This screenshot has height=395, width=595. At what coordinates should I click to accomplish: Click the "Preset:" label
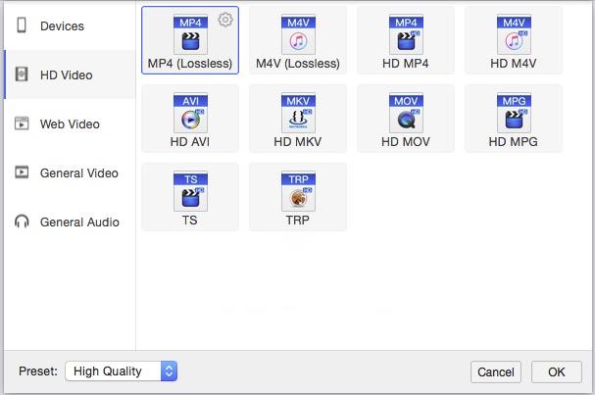click(x=38, y=370)
